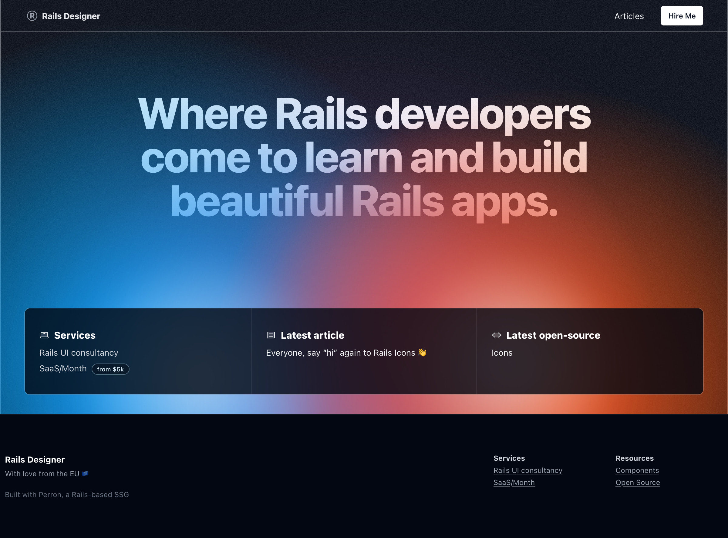Viewport: 728px width, 538px height.
Task: Open the Articles navigation item
Action: [629, 16]
